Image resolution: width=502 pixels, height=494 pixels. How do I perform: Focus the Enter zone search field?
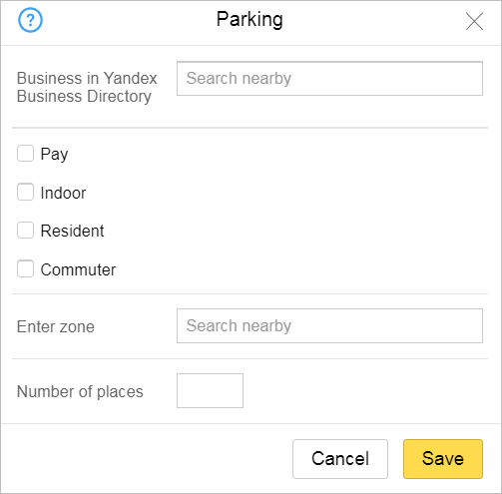[x=329, y=325]
